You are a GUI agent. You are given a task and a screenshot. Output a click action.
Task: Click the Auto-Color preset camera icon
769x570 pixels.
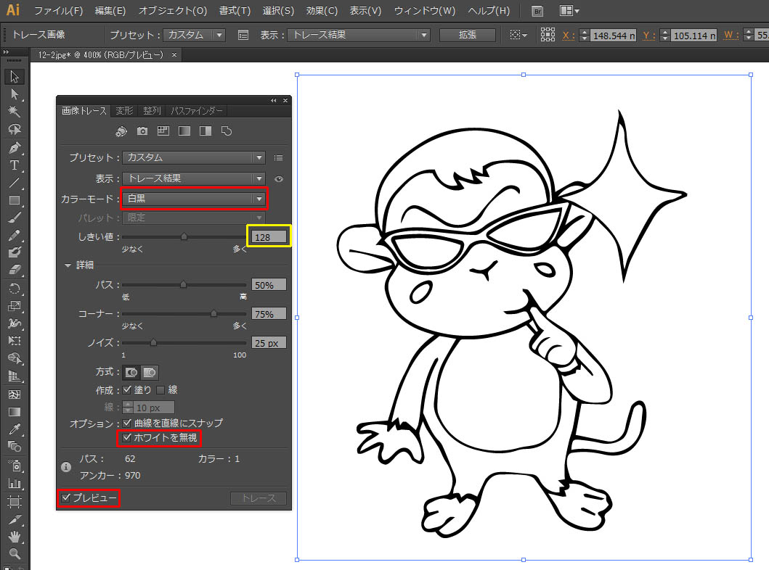[x=142, y=131]
